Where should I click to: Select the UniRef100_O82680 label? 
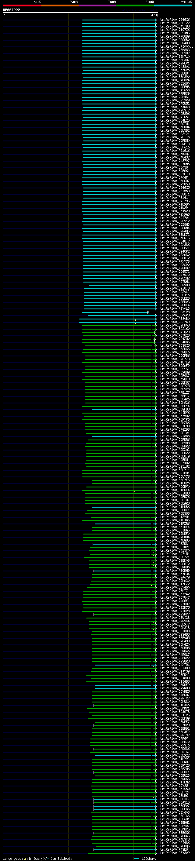point(175,84)
